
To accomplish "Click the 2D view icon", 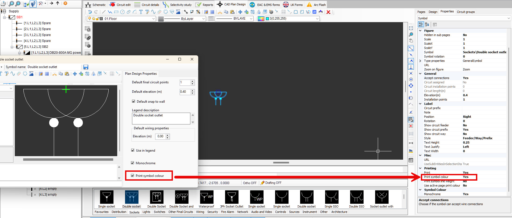I will pos(314,12).
